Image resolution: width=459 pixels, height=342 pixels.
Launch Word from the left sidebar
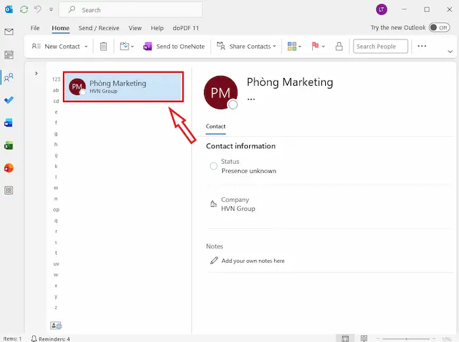[9, 123]
